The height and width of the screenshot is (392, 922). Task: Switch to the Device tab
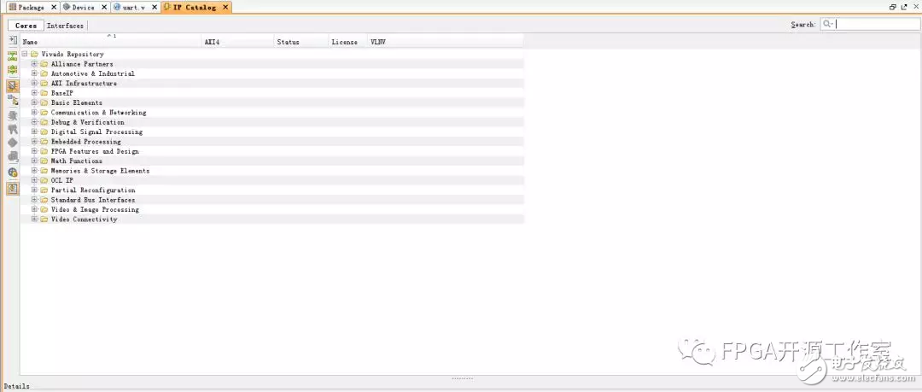point(83,7)
